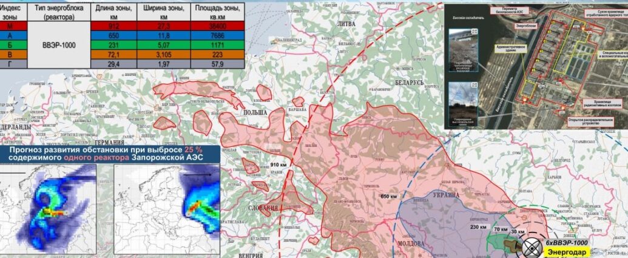Click the 230 km distance marker

coord(478,228)
